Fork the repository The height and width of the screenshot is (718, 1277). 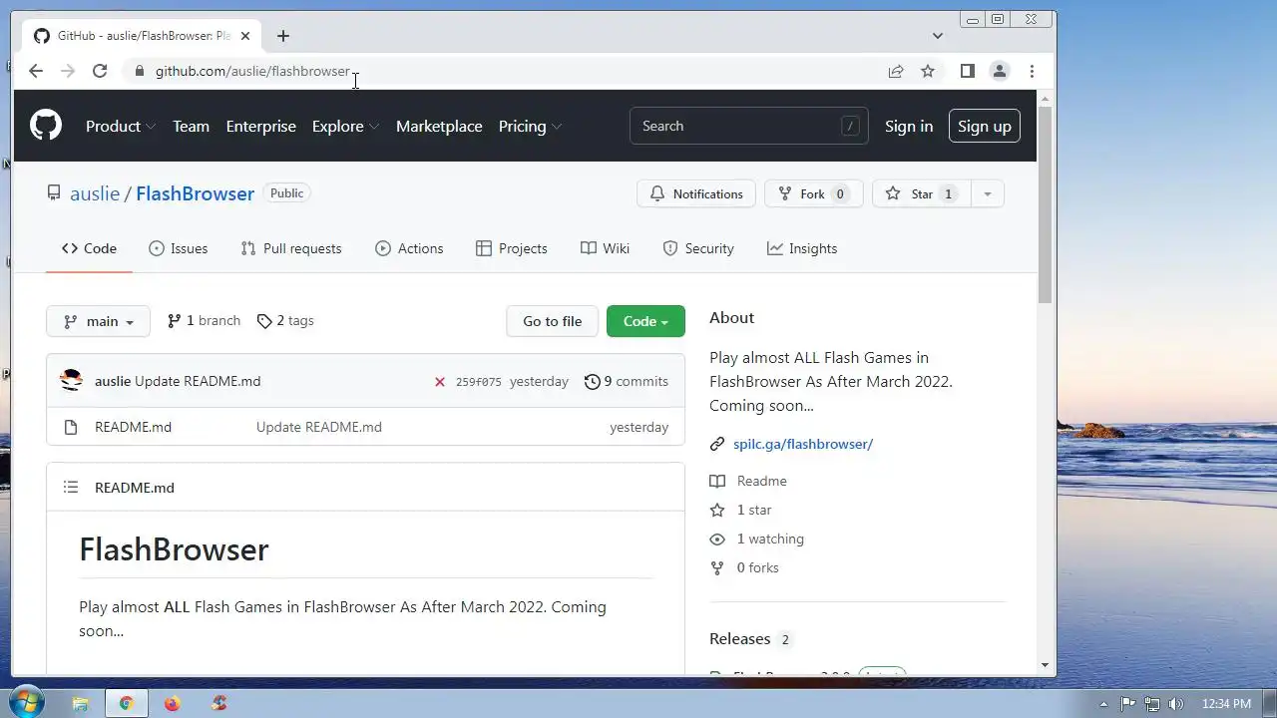[x=813, y=193]
